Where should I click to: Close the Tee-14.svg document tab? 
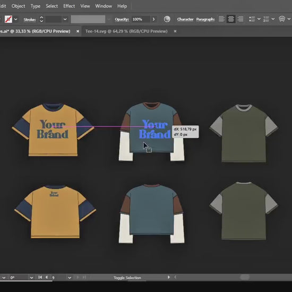click(x=175, y=31)
